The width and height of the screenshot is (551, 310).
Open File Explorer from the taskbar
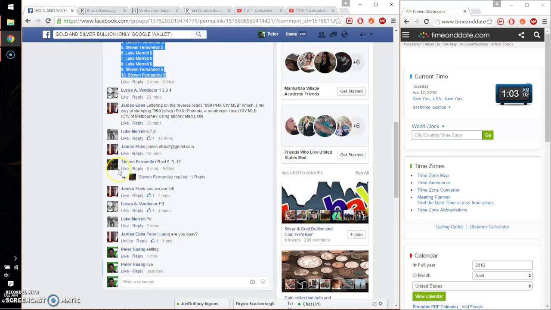(x=11, y=22)
